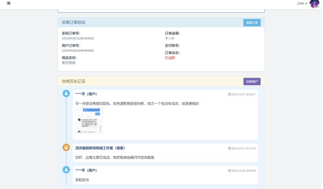Screen dimensions: 323x189
Task: Toggle the sidebar menu icon at top-left
Action: tap(9, 3)
